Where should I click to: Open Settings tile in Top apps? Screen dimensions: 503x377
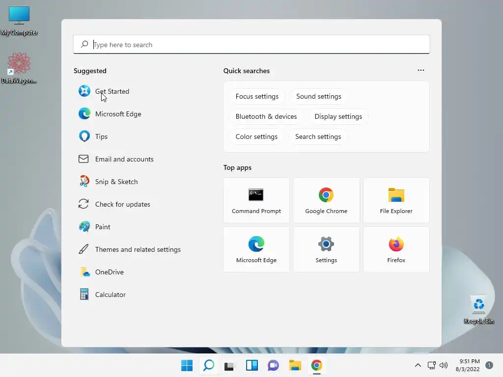[326, 249]
